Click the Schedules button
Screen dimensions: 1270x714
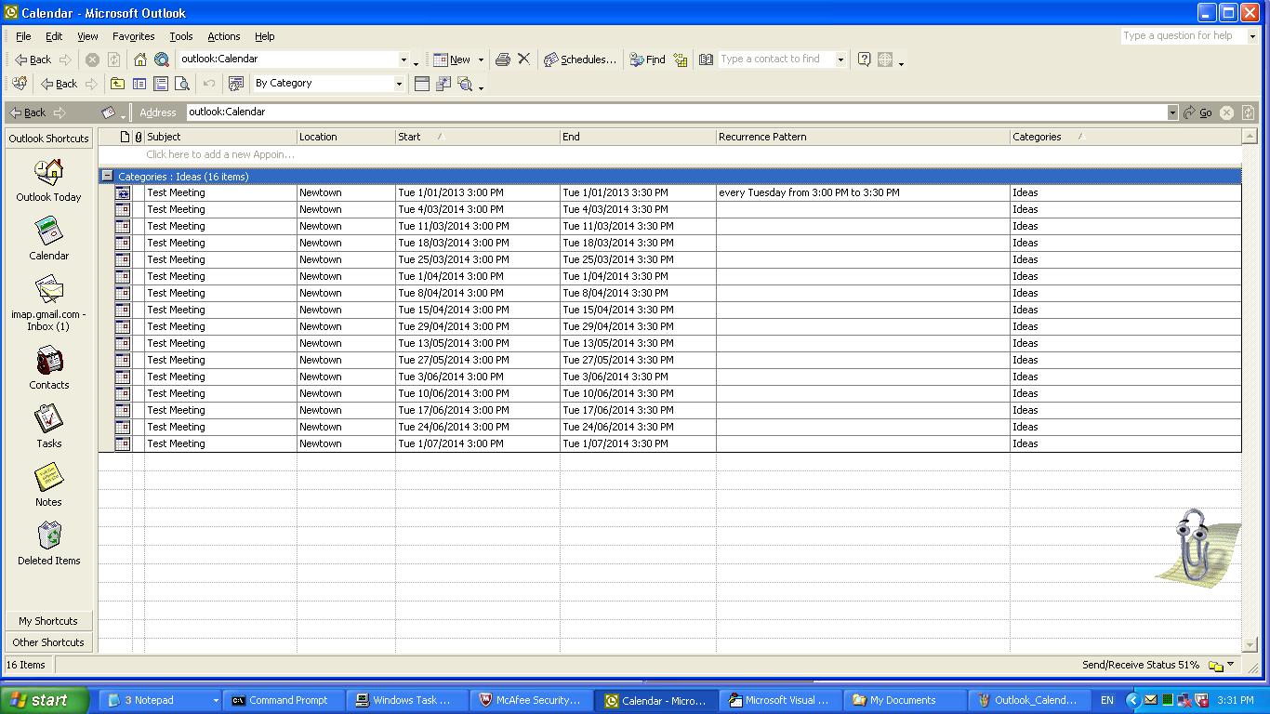click(579, 59)
